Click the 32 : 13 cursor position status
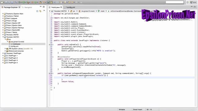This screenshot has height=111, width=198. [x=149, y=109]
